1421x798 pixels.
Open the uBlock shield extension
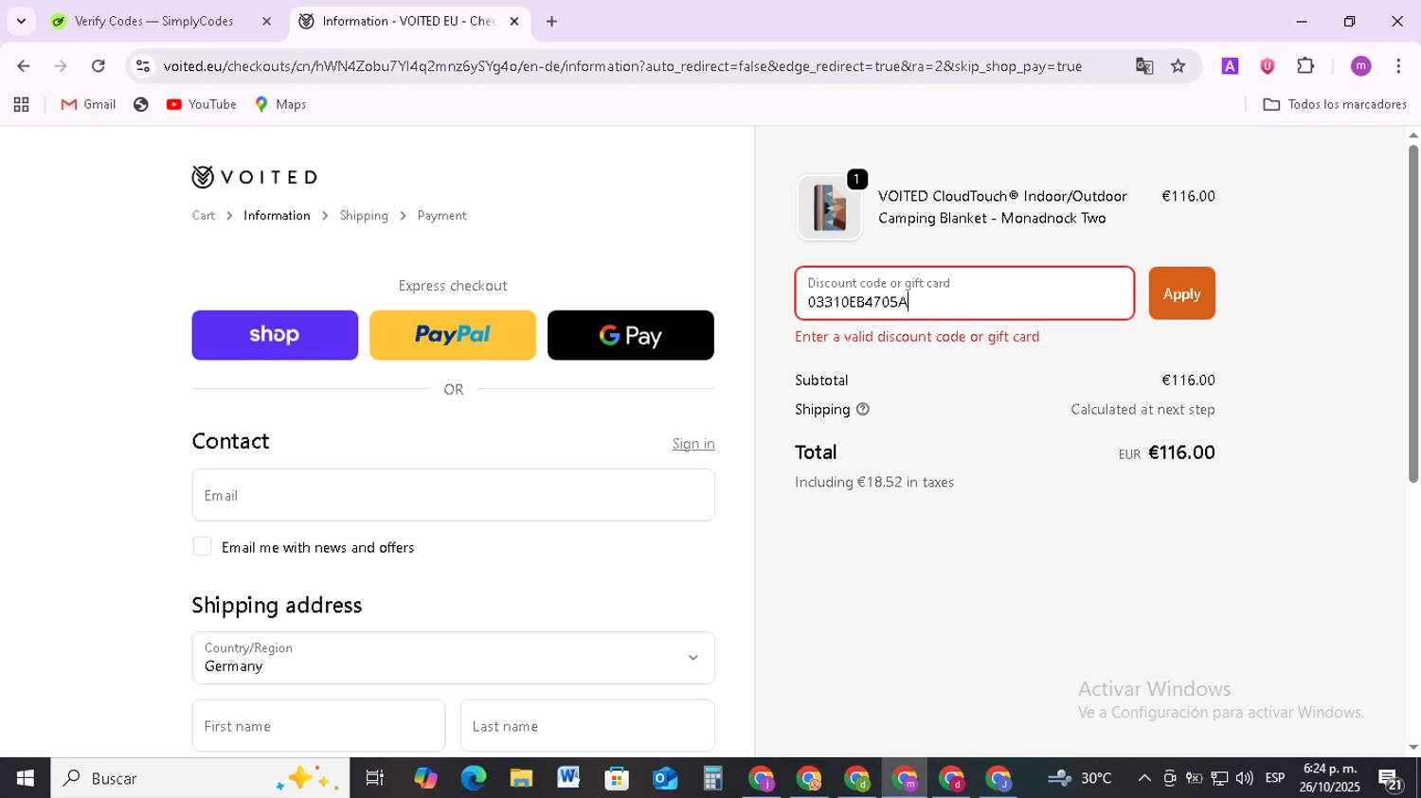(x=1268, y=66)
